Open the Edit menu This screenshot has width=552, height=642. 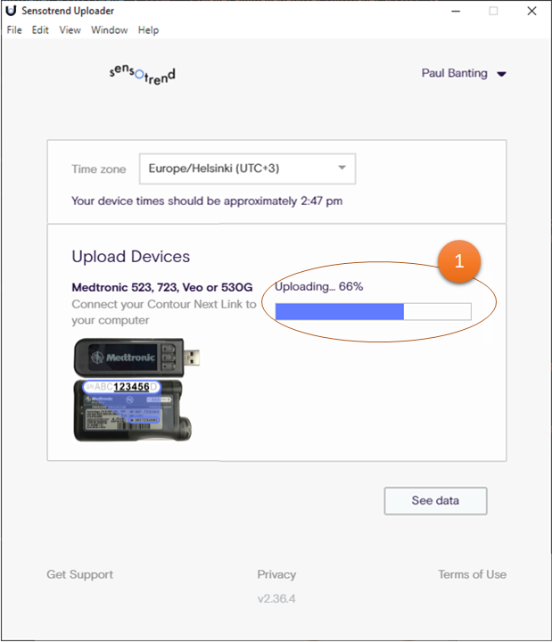tap(40, 30)
